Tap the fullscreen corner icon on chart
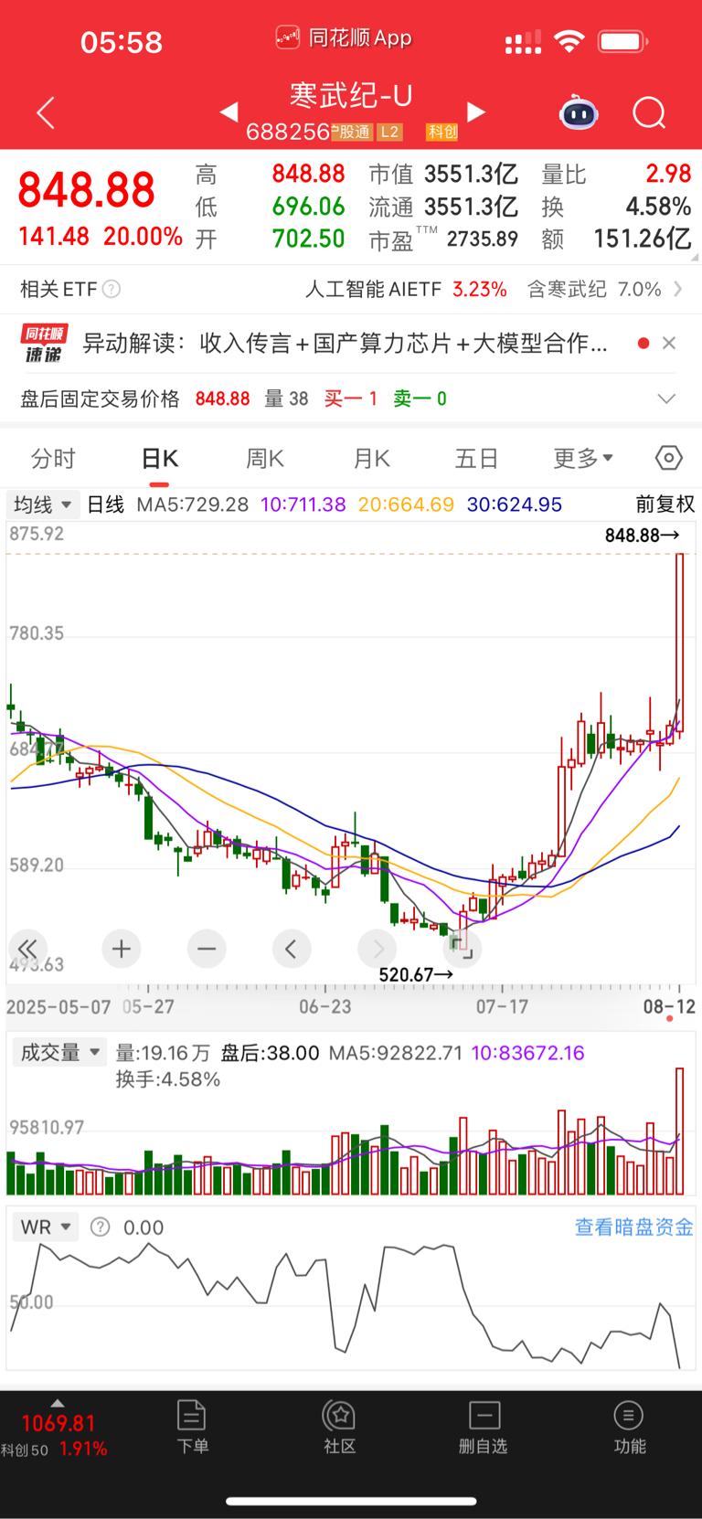This screenshot has width=702, height=1519. point(463,949)
